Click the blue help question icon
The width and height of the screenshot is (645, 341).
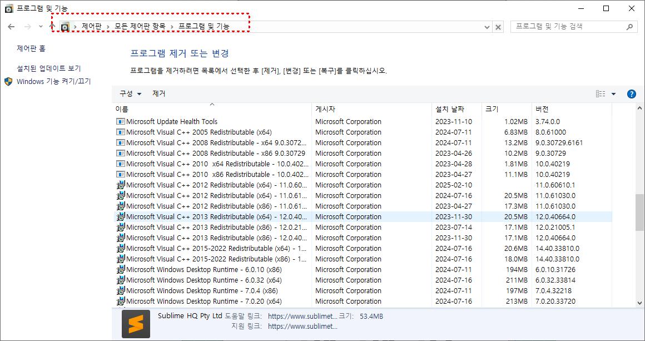tap(632, 94)
